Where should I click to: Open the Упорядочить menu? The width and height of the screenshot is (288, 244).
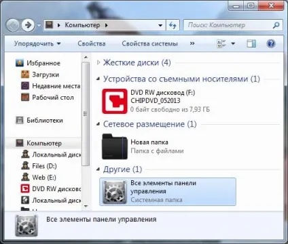(x=37, y=43)
